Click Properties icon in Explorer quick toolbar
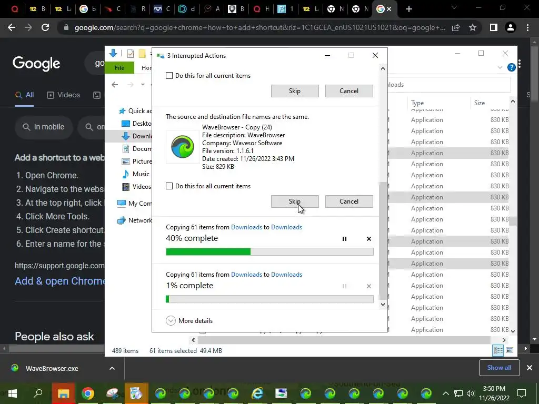The height and width of the screenshot is (404, 539). tap(131, 54)
